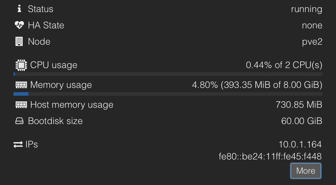The height and width of the screenshot is (185, 336).
Task: Click the HA State none value
Action: [x=312, y=26]
